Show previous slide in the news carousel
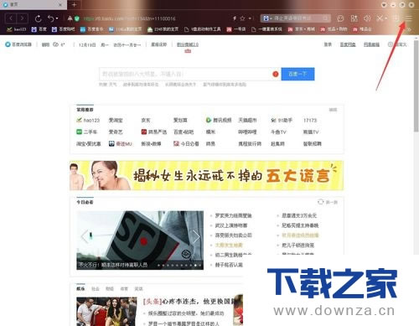 [85, 236]
